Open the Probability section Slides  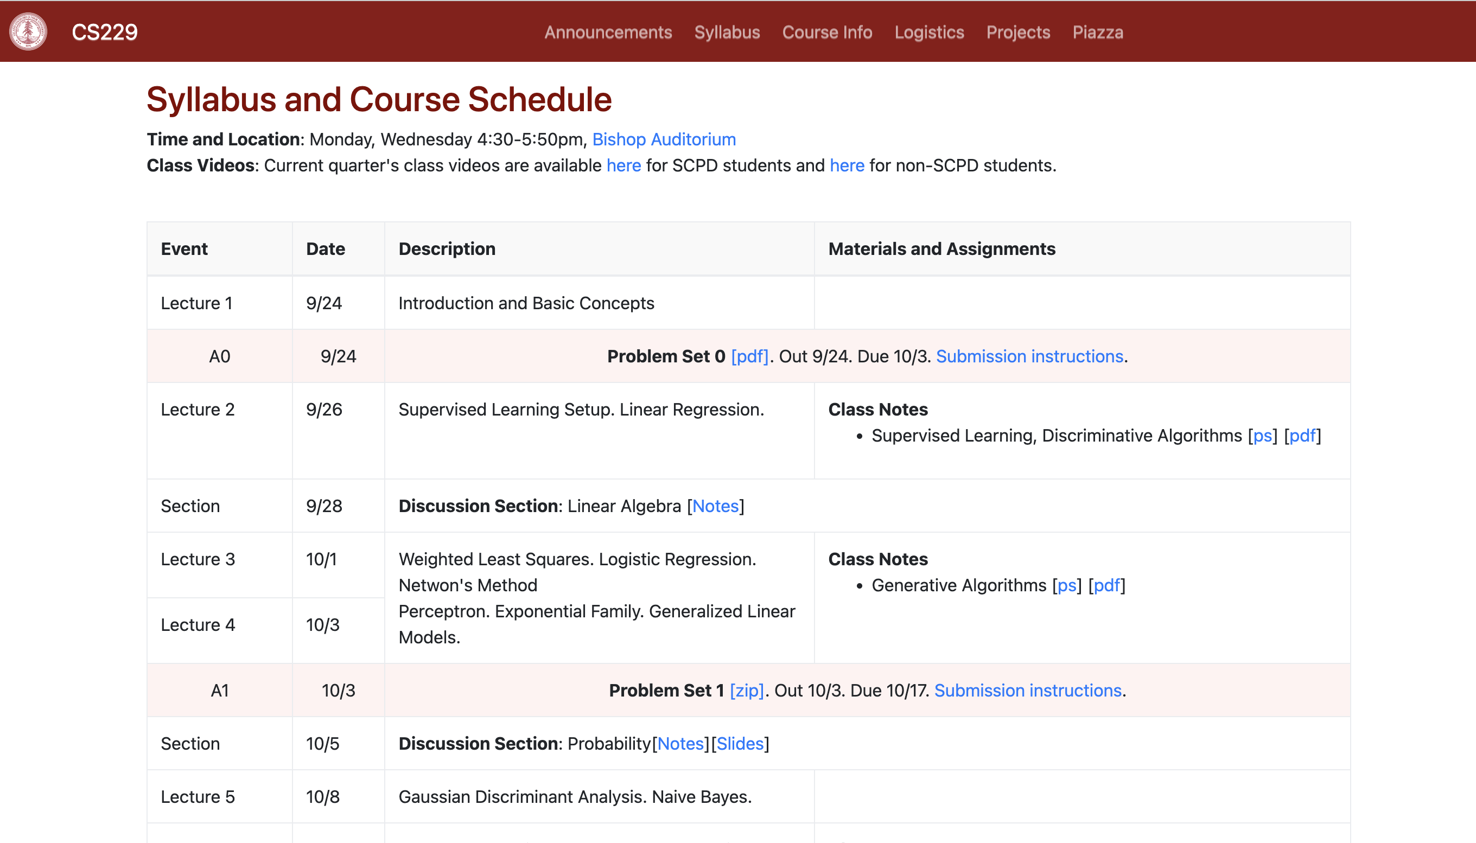[x=740, y=743]
